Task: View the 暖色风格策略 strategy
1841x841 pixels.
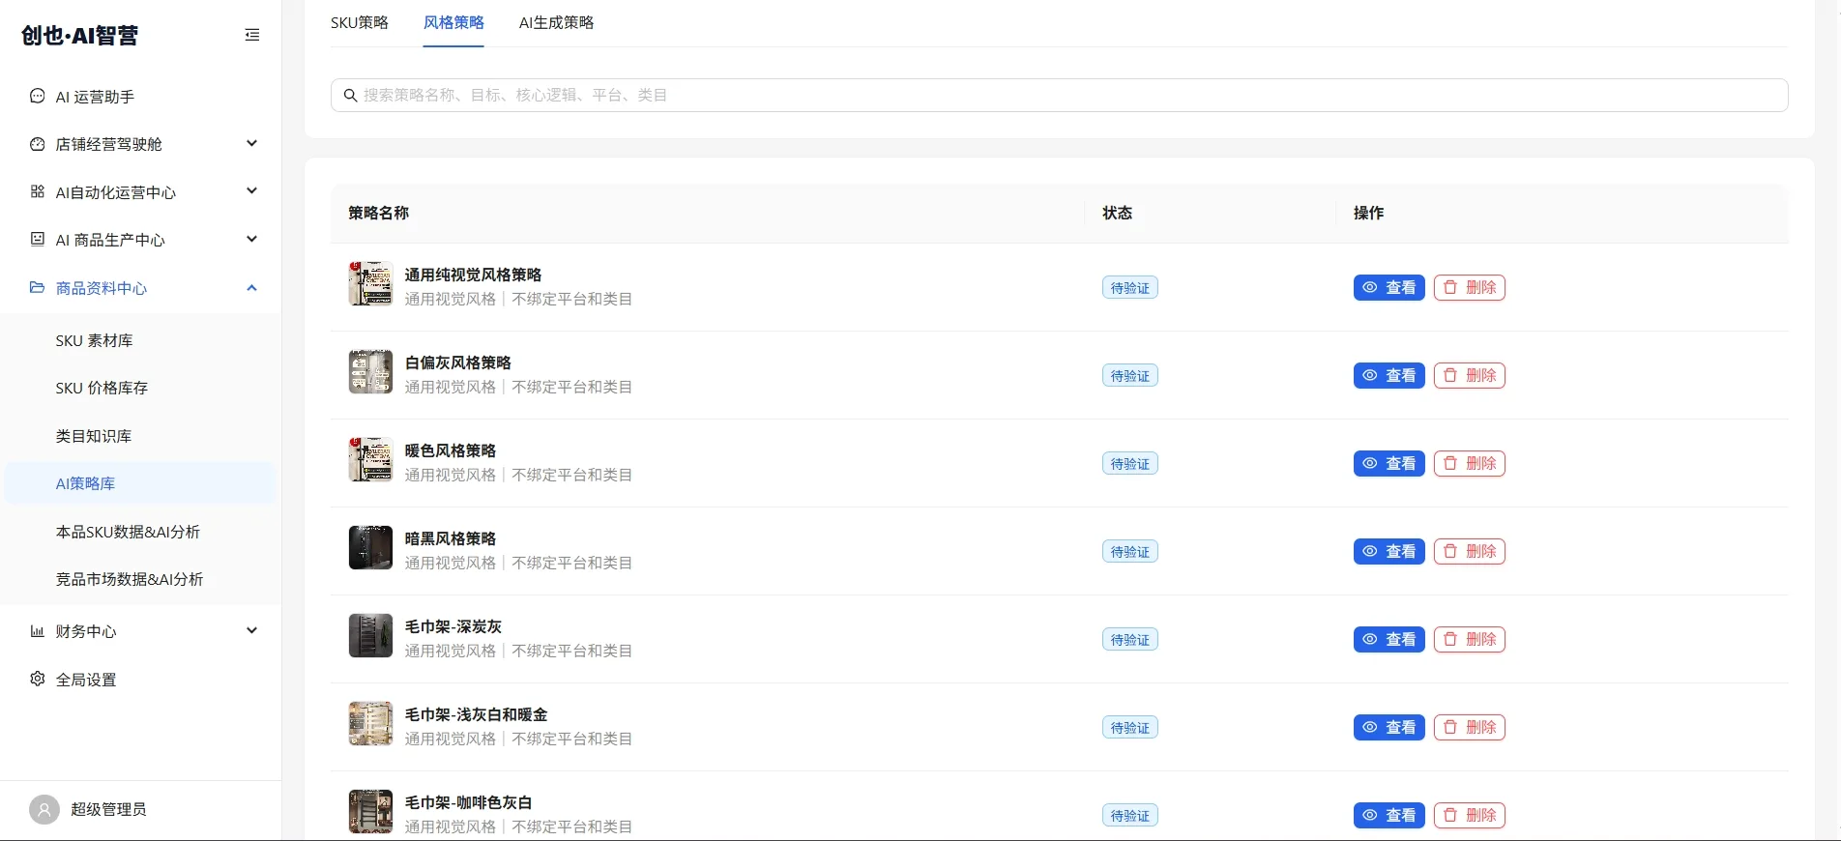Action: (x=1388, y=463)
